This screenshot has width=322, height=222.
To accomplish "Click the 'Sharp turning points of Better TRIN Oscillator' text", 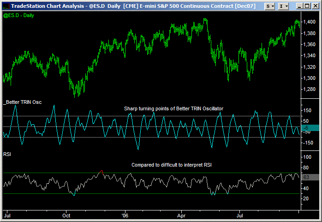I will [x=173, y=108].
